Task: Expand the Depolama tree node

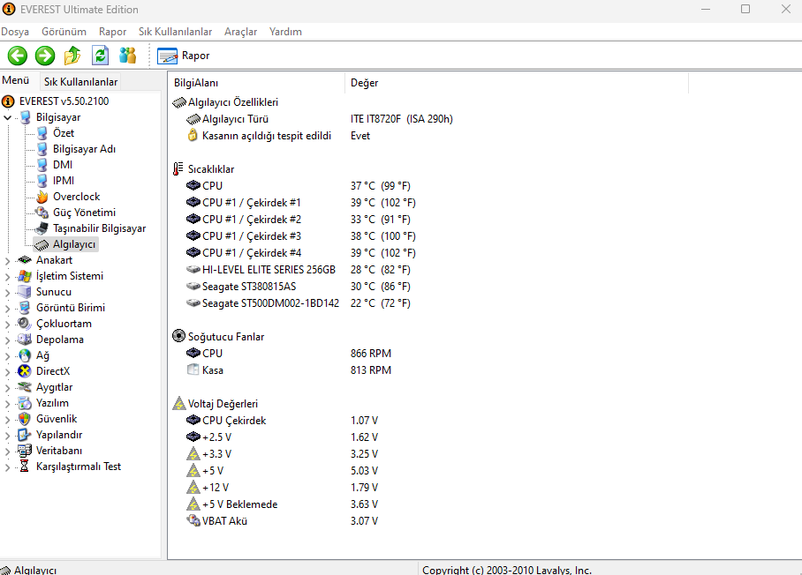Action: click(8, 340)
